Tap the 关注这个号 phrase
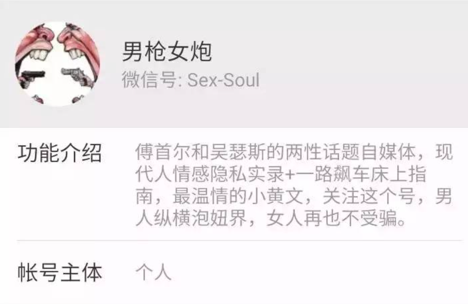The image size is (468, 304). (368, 196)
